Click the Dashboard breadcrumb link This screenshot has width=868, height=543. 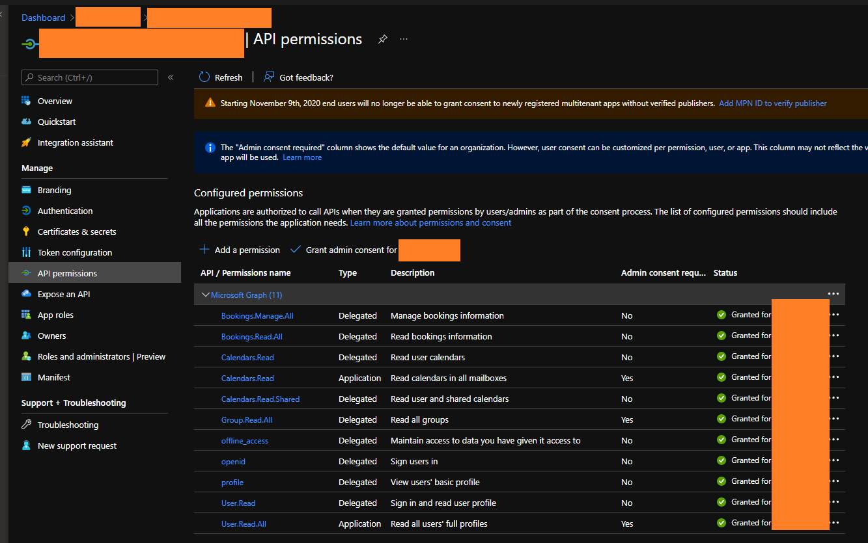point(44,18)
